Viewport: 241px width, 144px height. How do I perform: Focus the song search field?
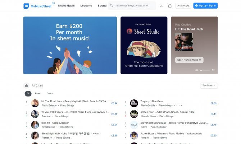pos(132,6)
